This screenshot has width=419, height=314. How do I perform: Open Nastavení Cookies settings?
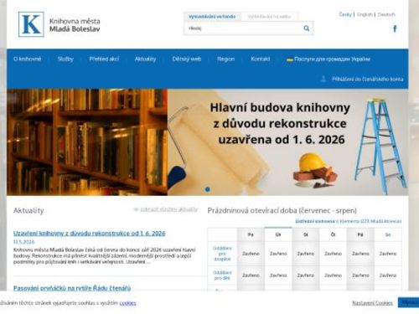point(372,303)
